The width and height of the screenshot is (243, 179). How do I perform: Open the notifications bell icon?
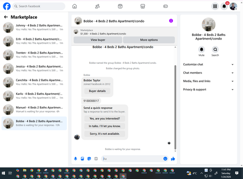tap(224, 6)
